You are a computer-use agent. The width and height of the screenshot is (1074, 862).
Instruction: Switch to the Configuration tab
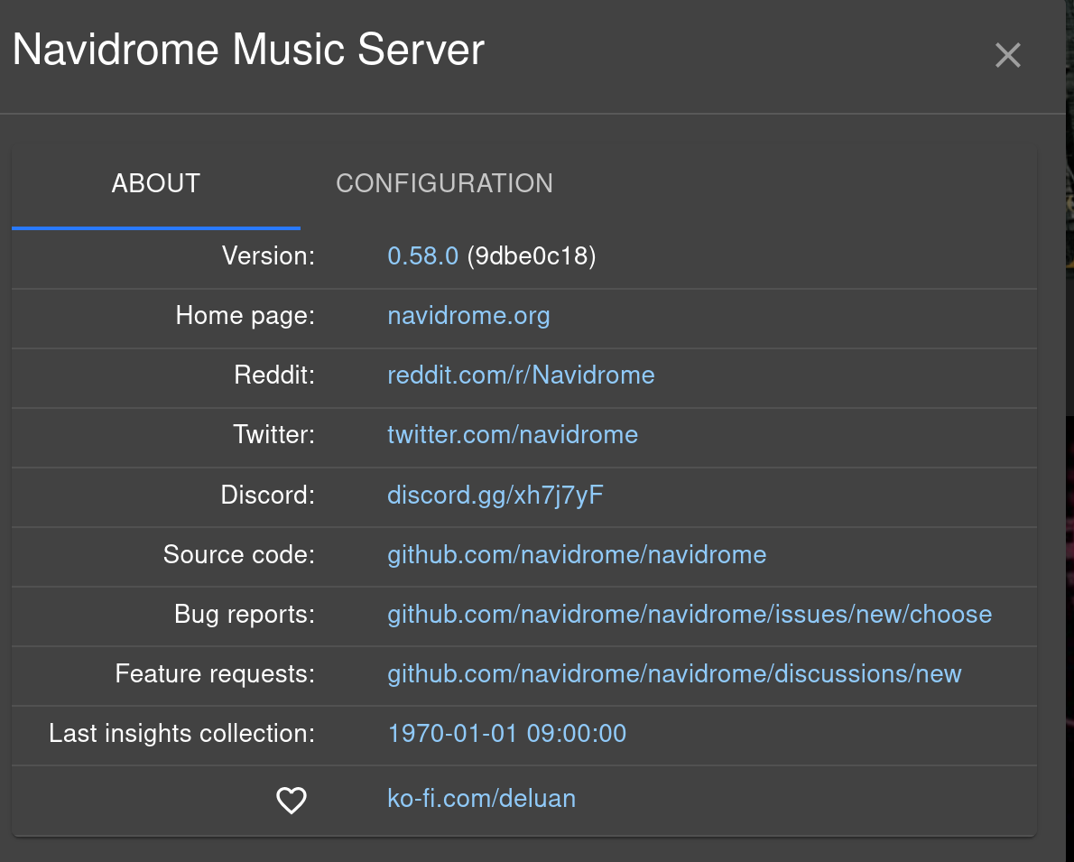tap(444, 183)
